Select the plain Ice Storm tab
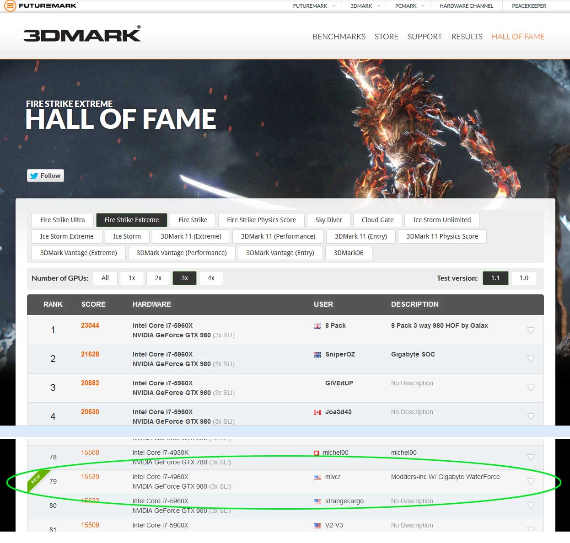Screen dimensions: 570x543 coord(127,236)
